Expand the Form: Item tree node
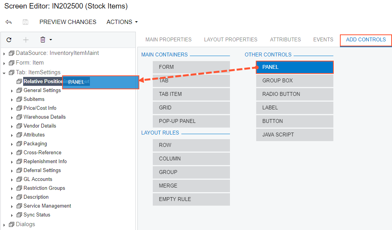This screenshot has width=392, height=230. coord(4,63)
